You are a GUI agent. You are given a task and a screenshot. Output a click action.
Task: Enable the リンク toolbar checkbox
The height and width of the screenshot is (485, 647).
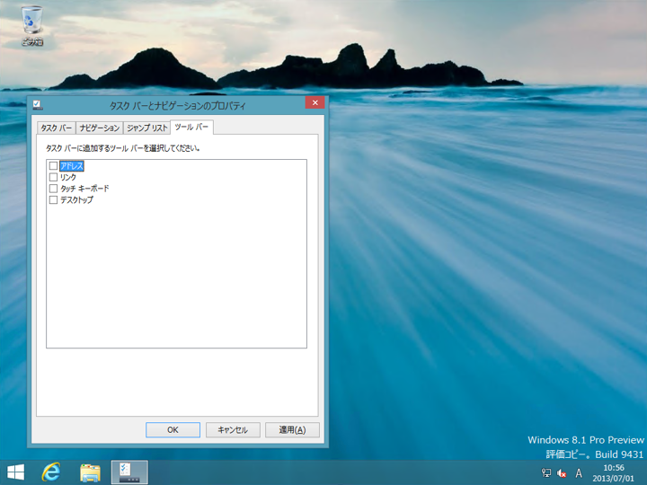pos(53,177)
